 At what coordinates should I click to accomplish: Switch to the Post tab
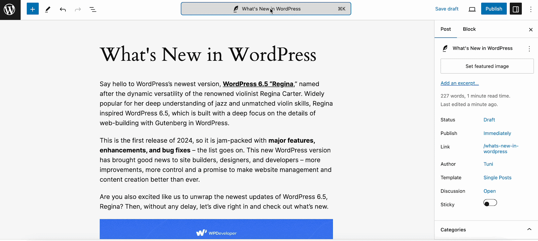[x=446, y=29]
